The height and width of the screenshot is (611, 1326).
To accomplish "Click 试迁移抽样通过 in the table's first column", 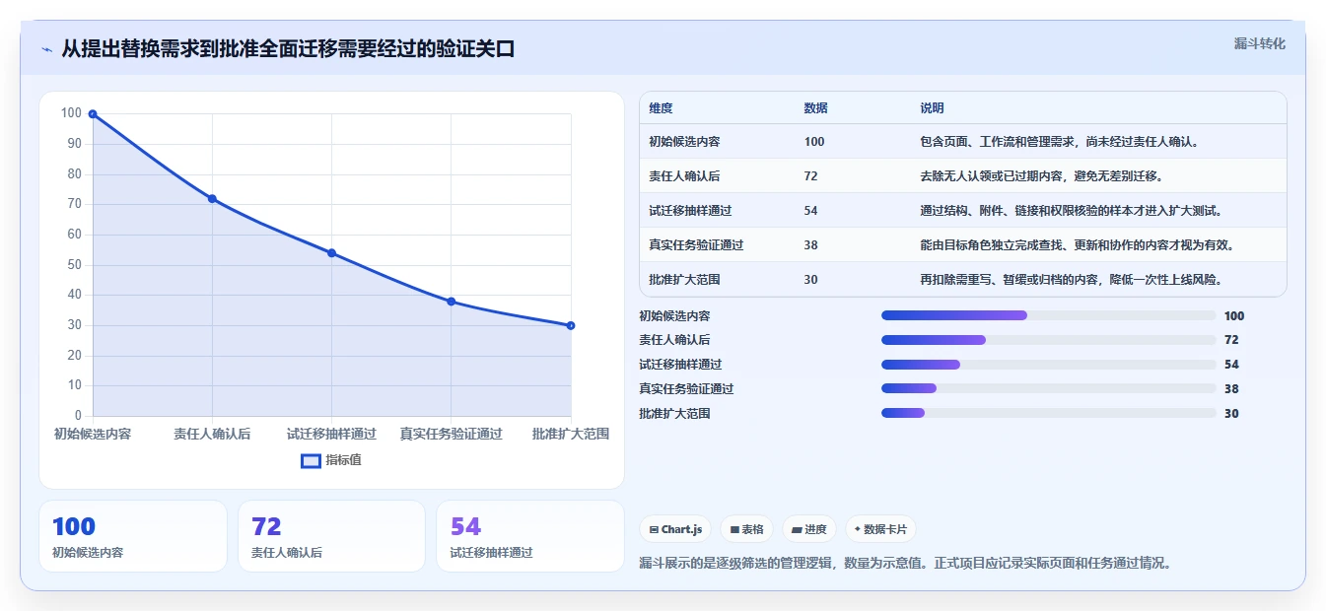I will click(690, 211).
